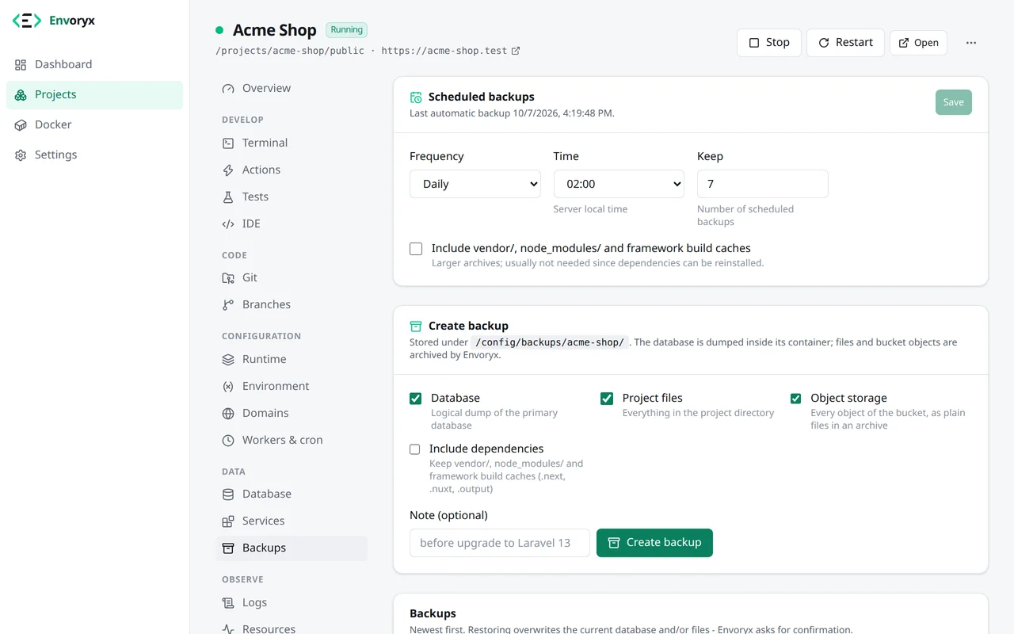Go to Projects in main sidebar
The width and height of the screenshot is (1014, 634).
pos(94,95)
